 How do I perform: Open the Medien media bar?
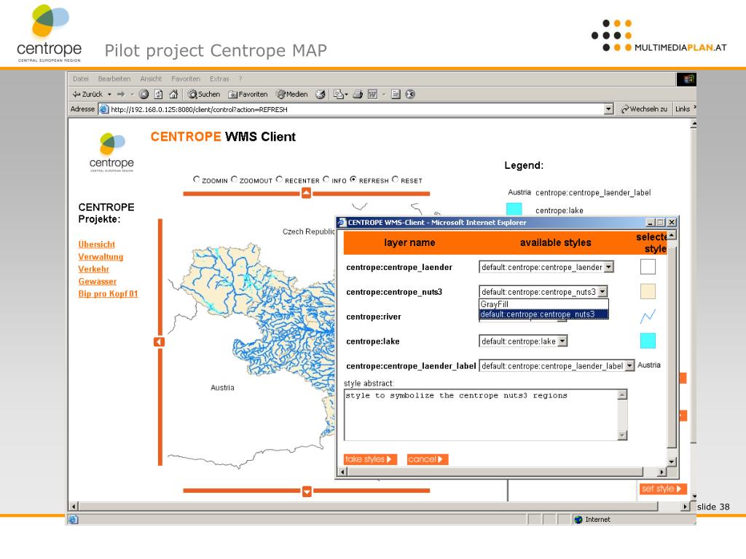[x=292, y=94]
